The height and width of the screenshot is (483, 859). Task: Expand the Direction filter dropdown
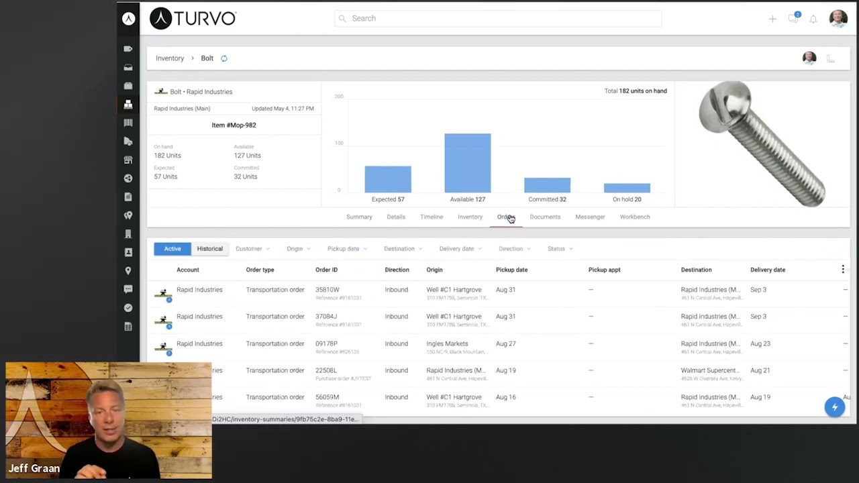[x=515, y=249]
